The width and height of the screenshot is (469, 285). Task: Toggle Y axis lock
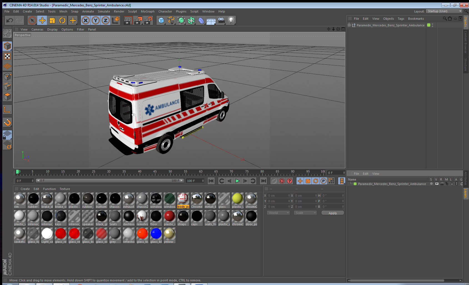(x=96, y=20)
